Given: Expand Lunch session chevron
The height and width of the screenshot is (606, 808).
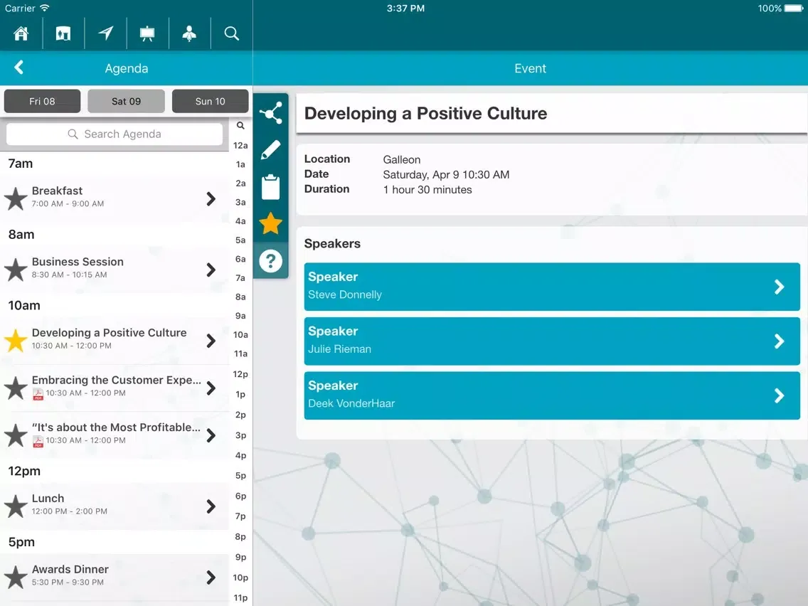Looking at the screenshot, I should click(x=211, y=506).
